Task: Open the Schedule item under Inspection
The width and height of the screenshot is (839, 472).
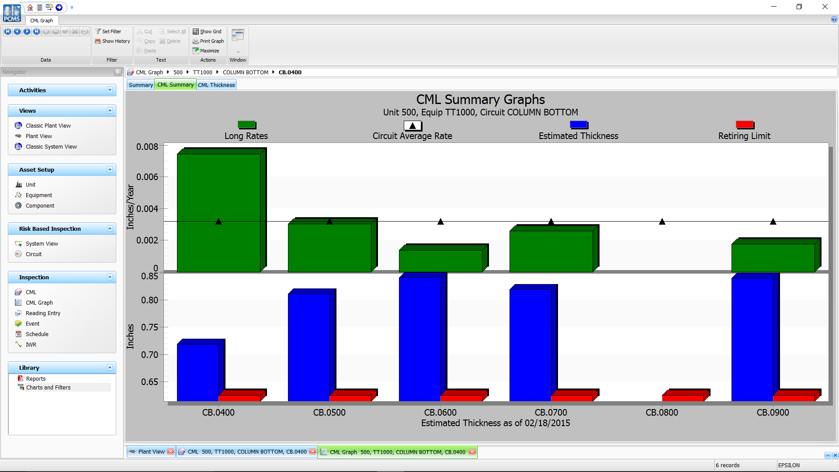Action: click(x=36, y=334)
